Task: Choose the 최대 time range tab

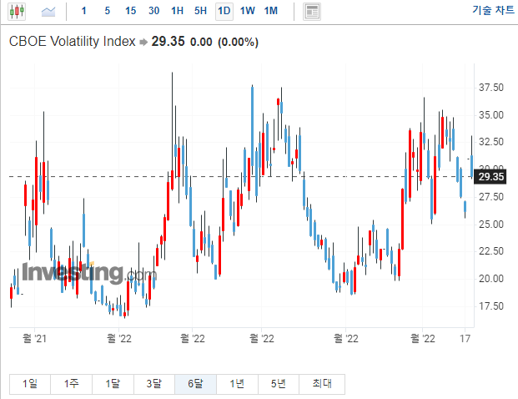Action: [322, 384]
